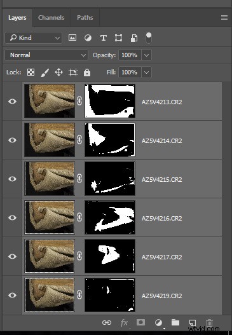Image resolution: width=232 pixels, height=335 pixels.
Task: Filter layers by smart object type
Action: (x=134, y=38)
